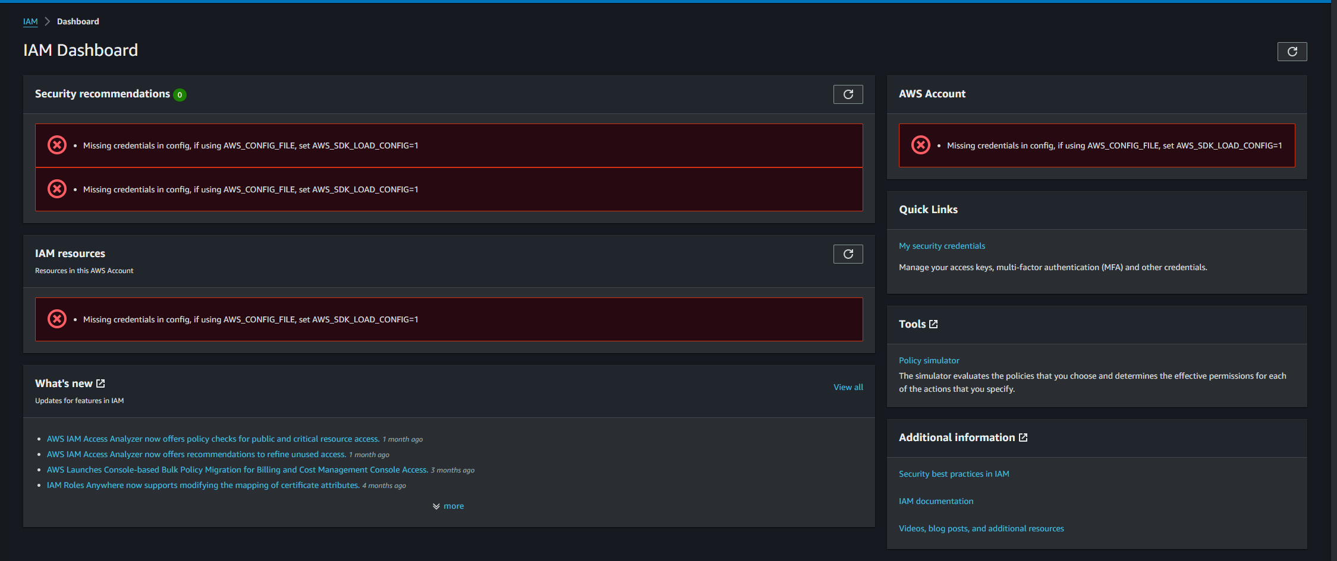This screenshot has width=1337, height=561.
Task: Select '3 months ago' timestamp
Action: tap(452, 470)
